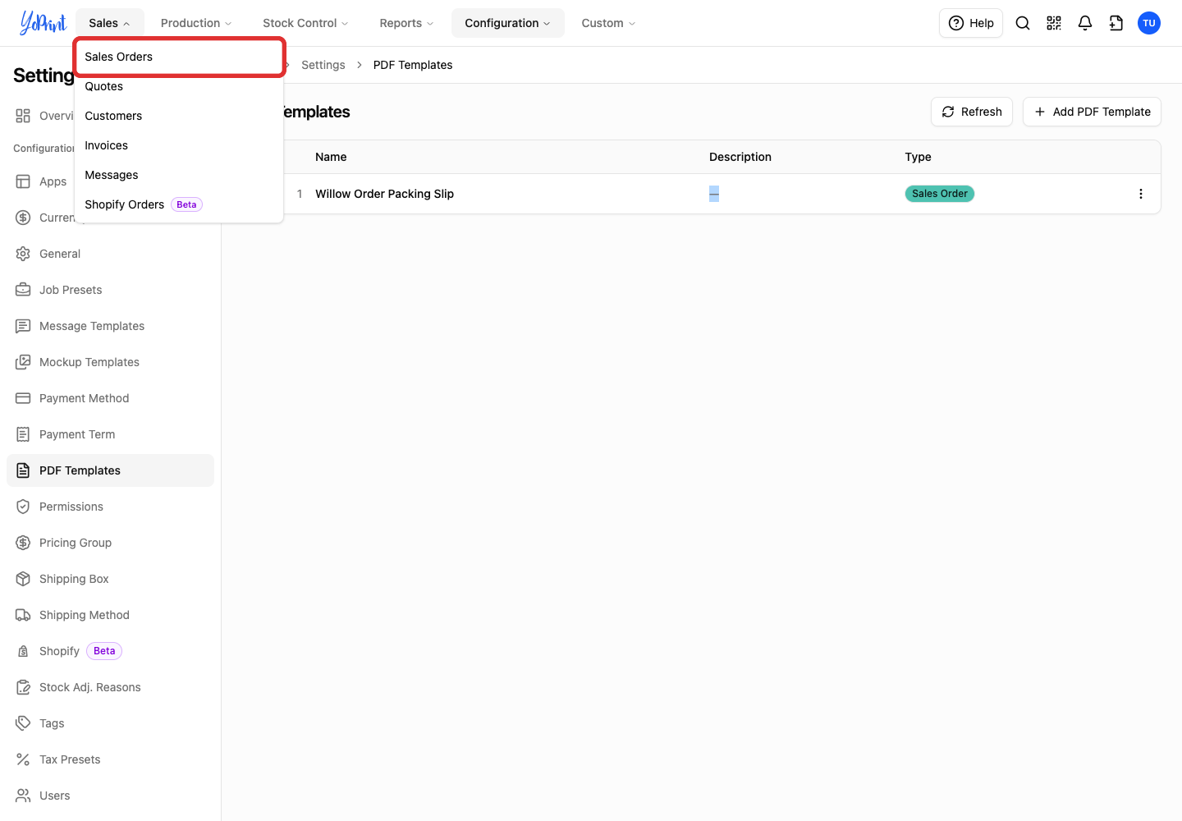Open Pricing Group settings page
1182x821 pixels.
(110, 543)
